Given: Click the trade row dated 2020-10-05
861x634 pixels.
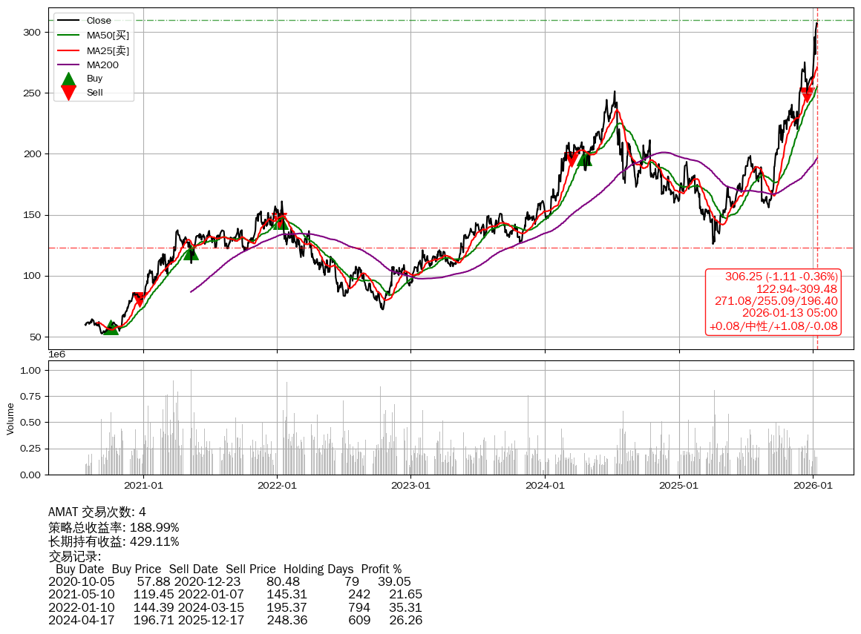Looking at the screenshot, I should (229, 582).
